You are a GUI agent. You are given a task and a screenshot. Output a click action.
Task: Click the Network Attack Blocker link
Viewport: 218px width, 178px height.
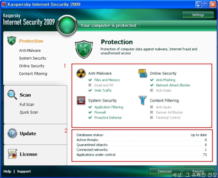click(173, 85)
